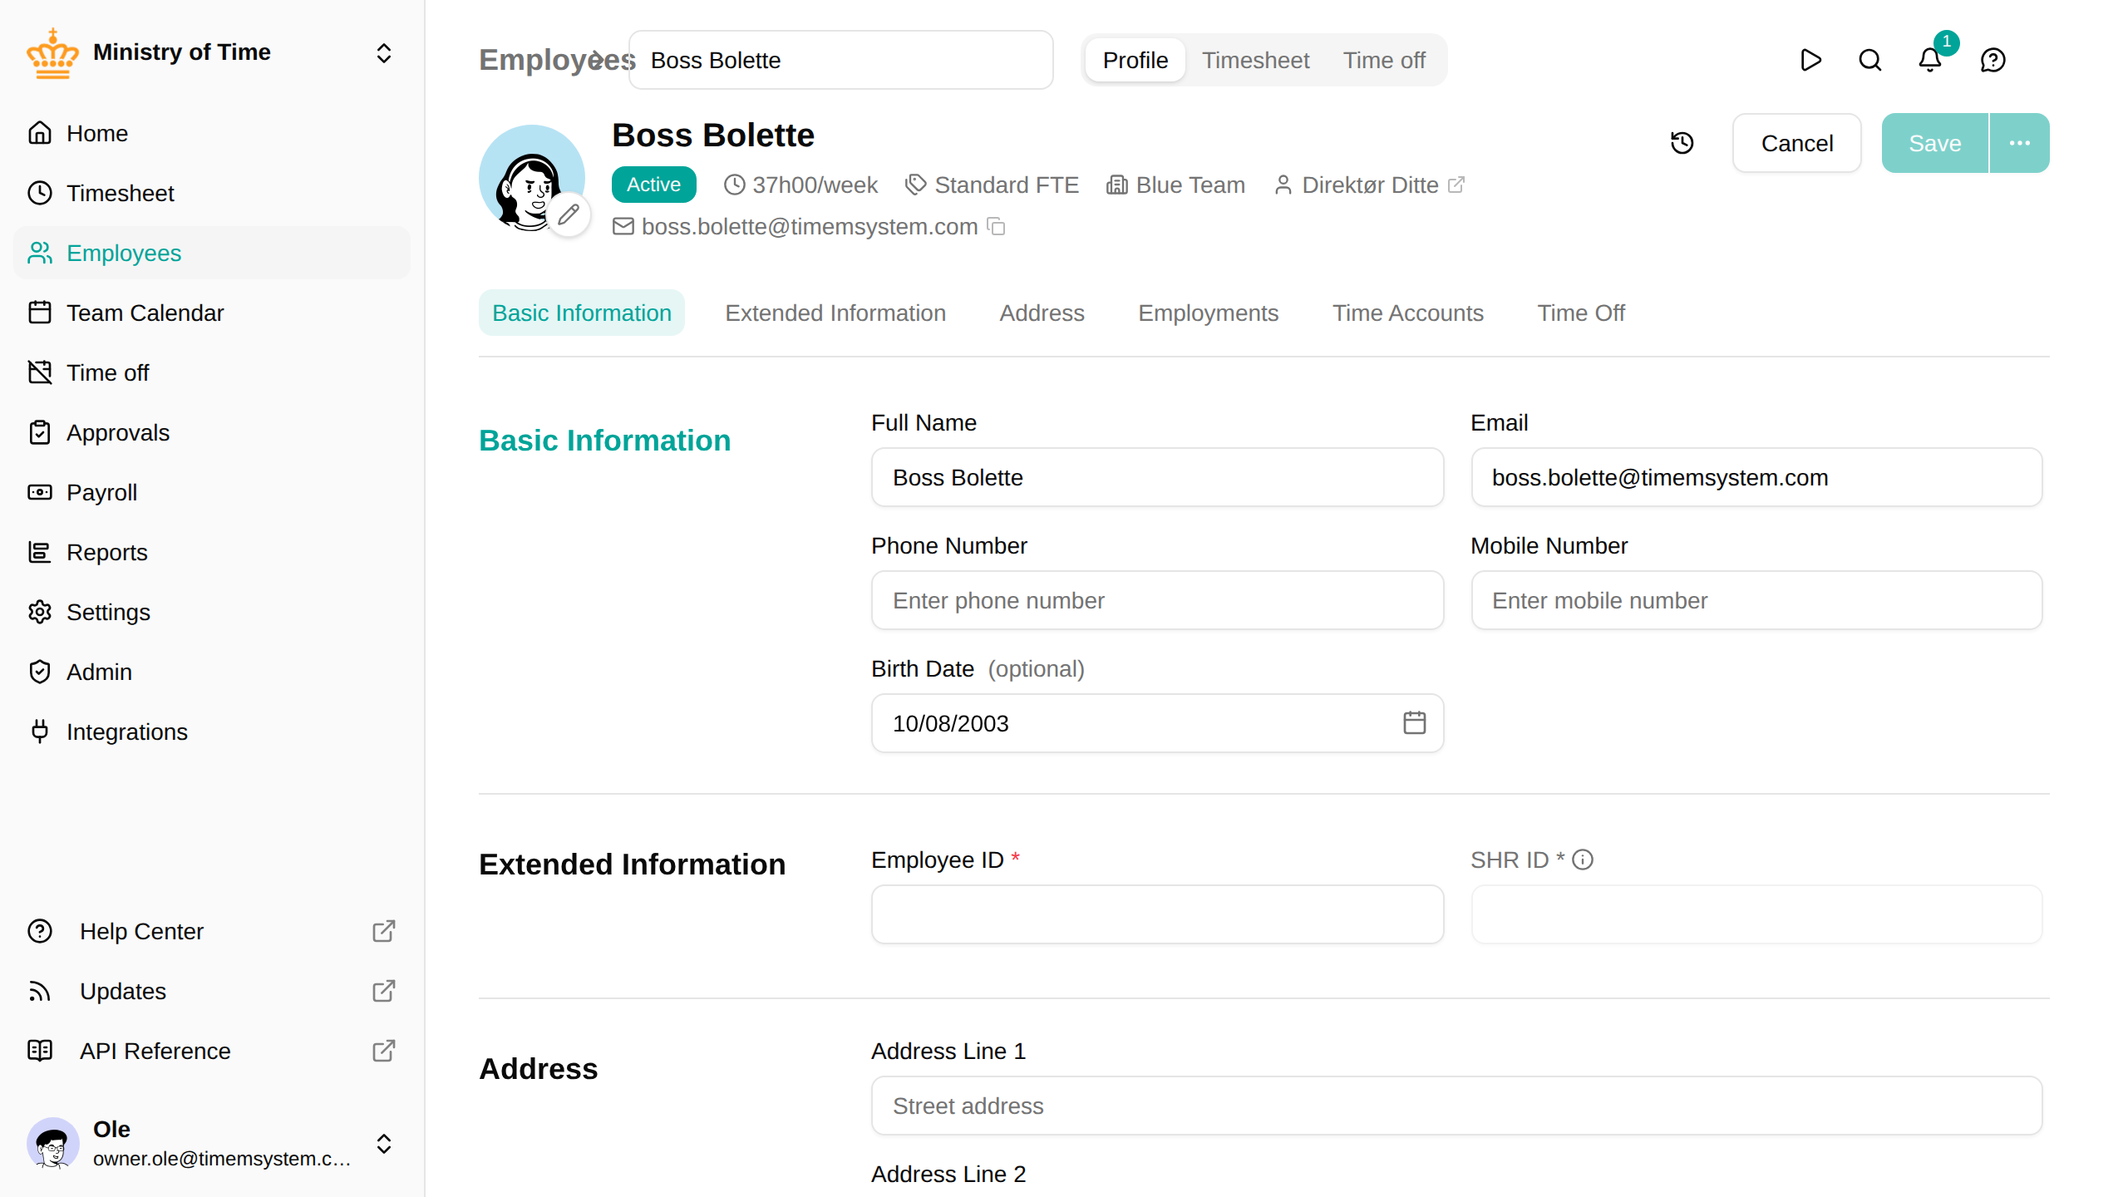Viewport: 2128px width, 1197px height.
Task: Expand Ole user account menu
Action: click(383, 1143)
